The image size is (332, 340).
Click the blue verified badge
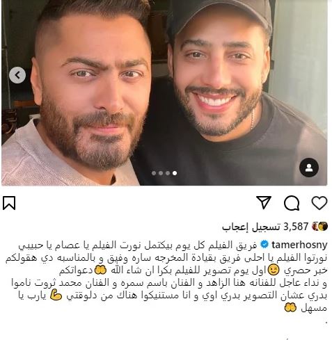coord(264,245)
